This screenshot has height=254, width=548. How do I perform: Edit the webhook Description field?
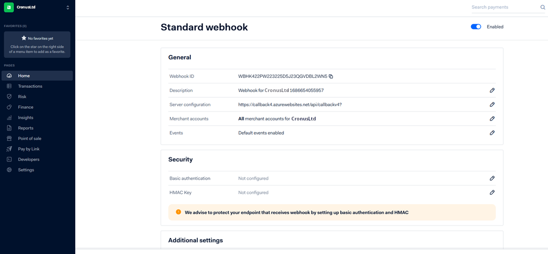click(492, 90)
